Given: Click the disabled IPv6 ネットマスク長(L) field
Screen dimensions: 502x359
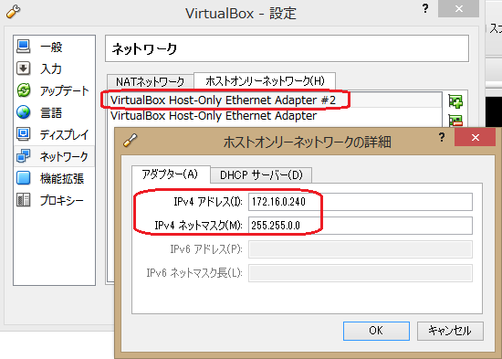Looking at the screenshot, I should point(361,273).
